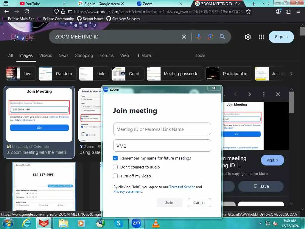Click the magnifier search icon
The width and height of the screenshot is (305, 229).
point(222,37)
